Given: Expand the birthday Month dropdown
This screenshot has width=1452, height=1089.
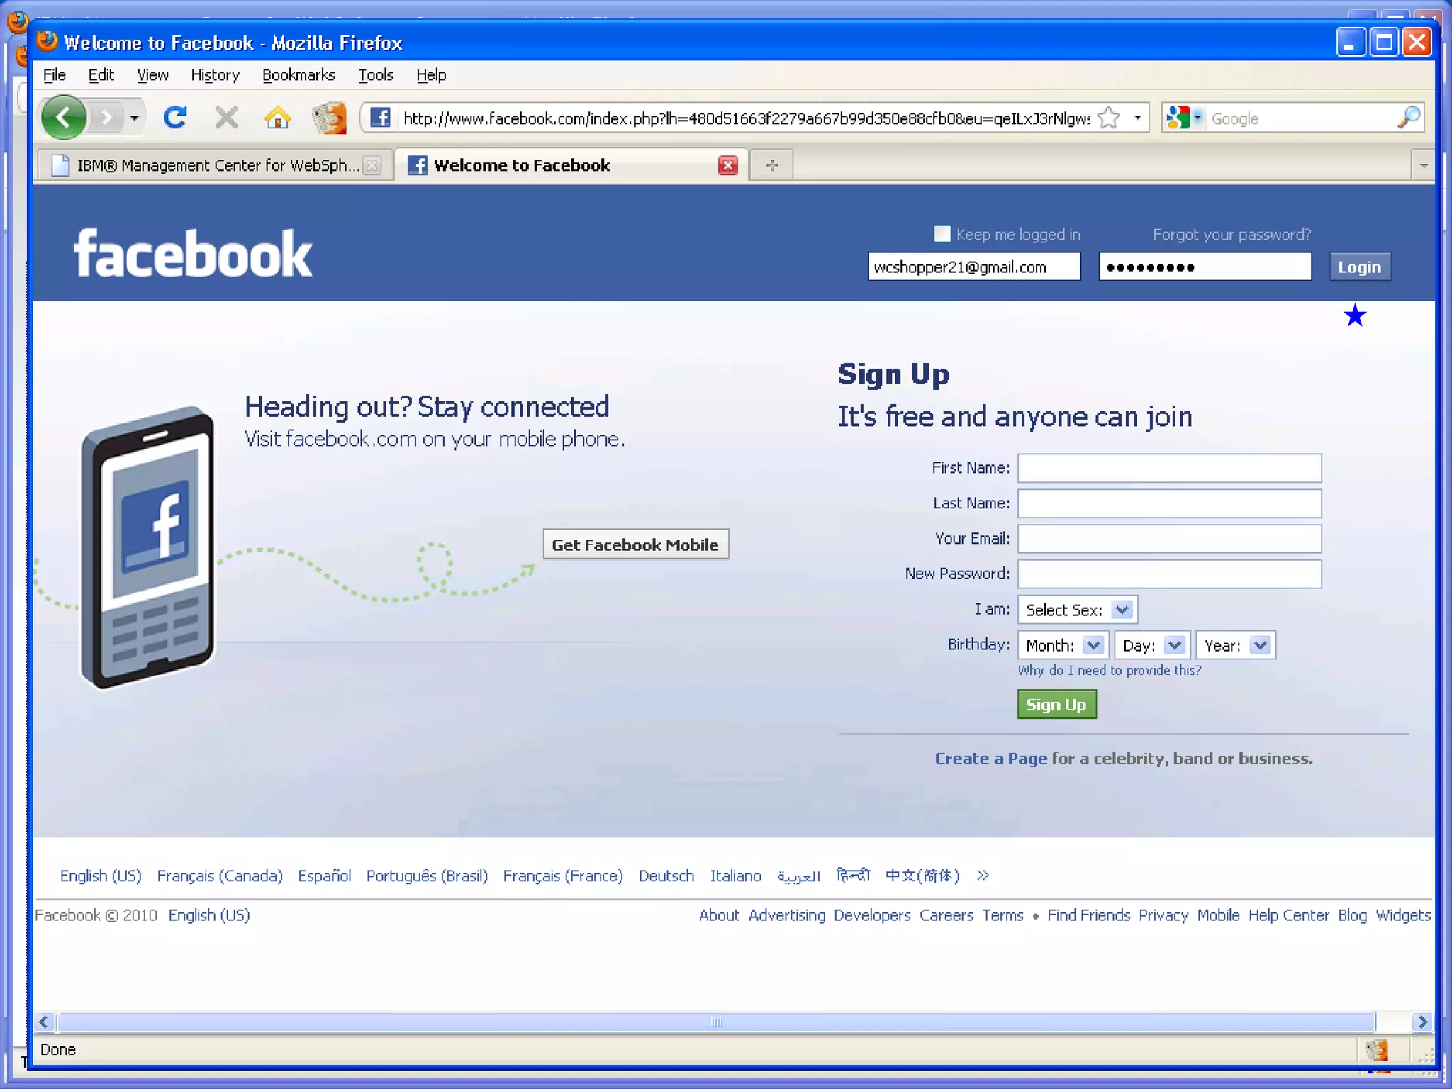Looking at the screenshot, I should [1062, 645].
